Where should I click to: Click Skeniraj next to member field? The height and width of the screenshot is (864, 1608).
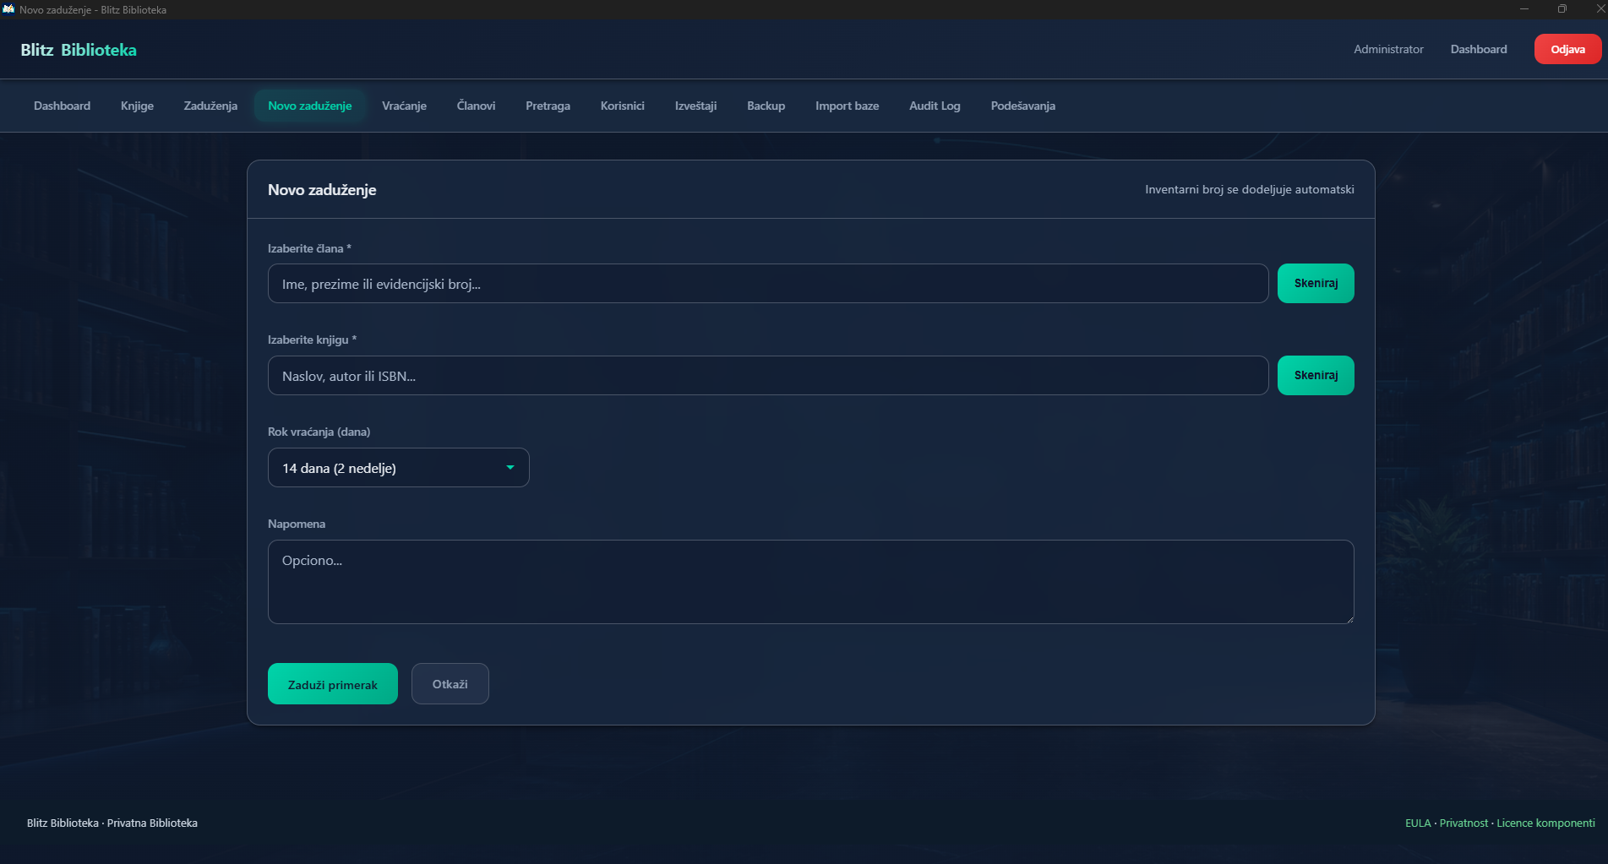click(1316, 284)
